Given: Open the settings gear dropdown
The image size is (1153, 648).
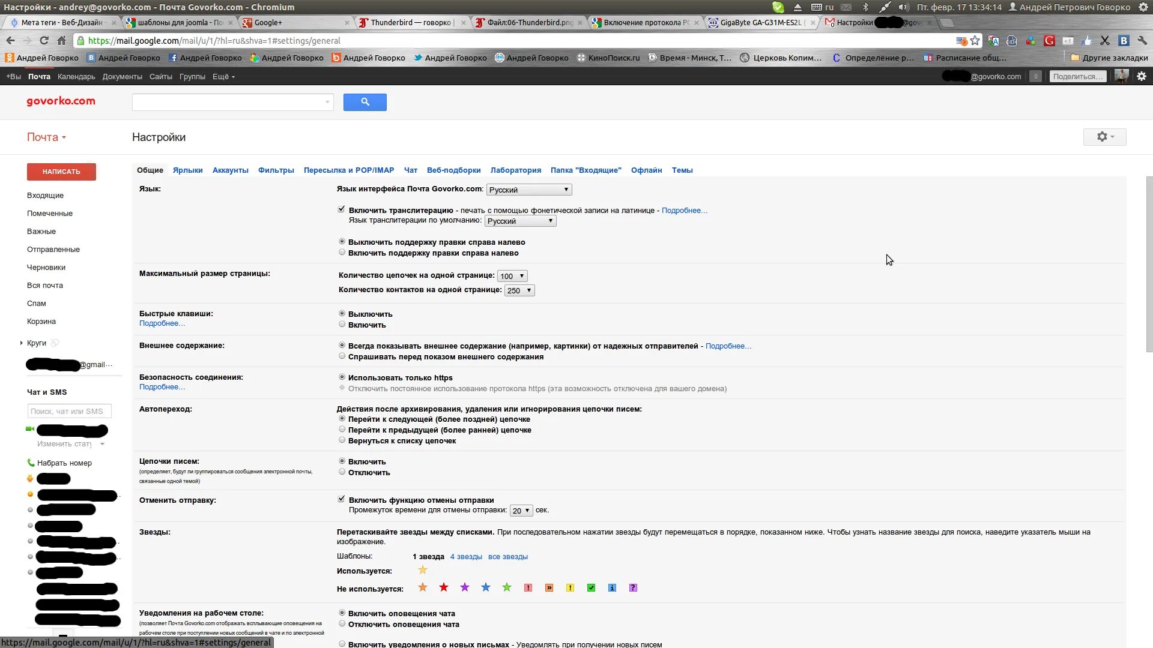Looking at the screenshot, I should [1104, 137].
